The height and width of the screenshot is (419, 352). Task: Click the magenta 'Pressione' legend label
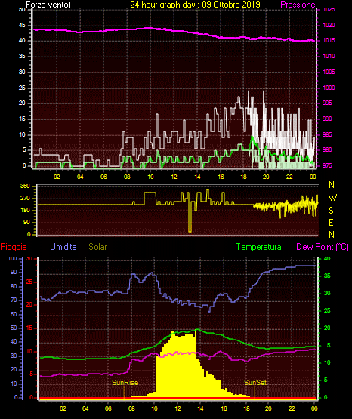[x=298, y=5]
